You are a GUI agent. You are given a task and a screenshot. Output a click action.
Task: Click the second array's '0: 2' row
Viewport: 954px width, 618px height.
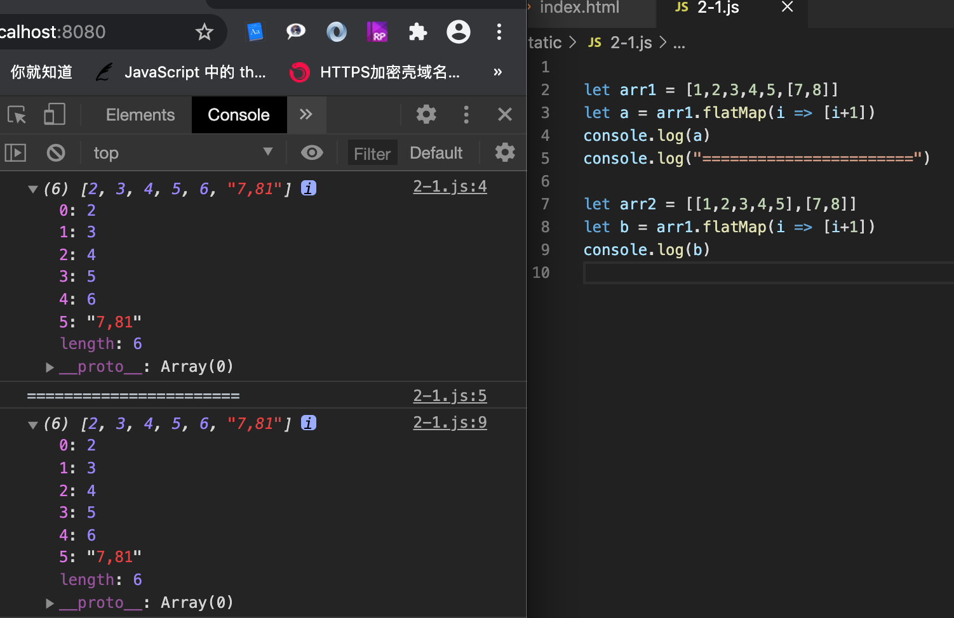[77, 445]
